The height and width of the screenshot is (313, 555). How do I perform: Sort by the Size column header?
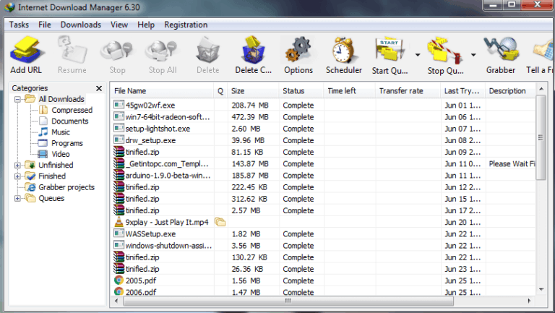[x=238, y=91]
